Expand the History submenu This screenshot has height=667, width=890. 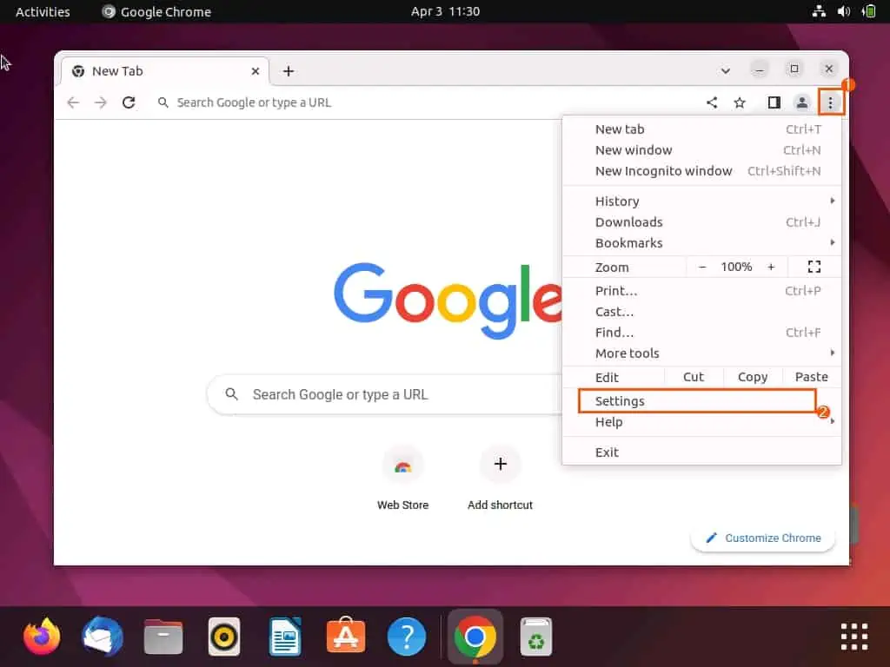[x=617, y=201]
